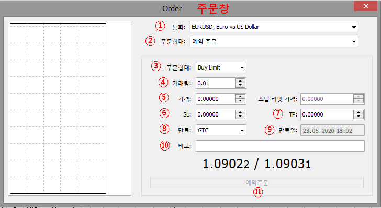The height and width of the screenshot is (208, 381).
Task: Decrease 거래량 volume with down arrow
Action: [x=240, y=85]
